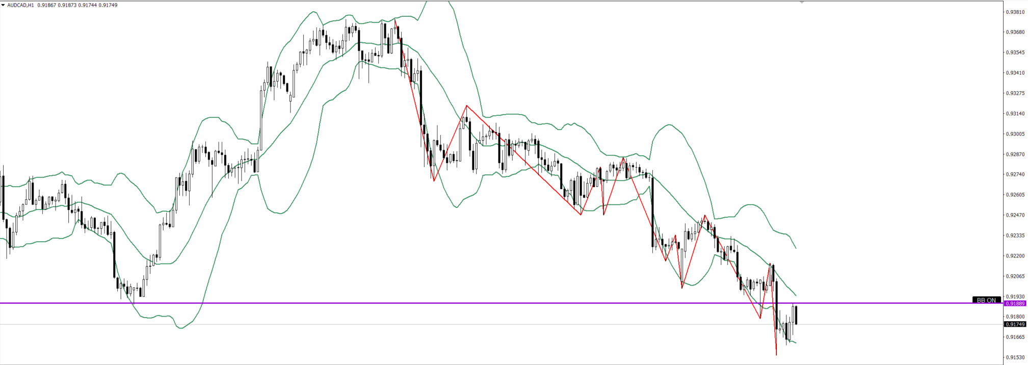The image size is (1028, 365).
Task: Click the AUDCAD,H1 symbol label
Action: tap(21, 5)
